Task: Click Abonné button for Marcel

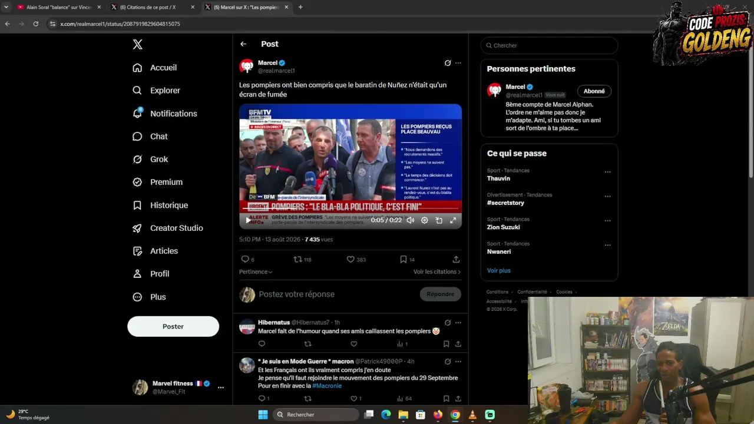Action: point(594,91)
